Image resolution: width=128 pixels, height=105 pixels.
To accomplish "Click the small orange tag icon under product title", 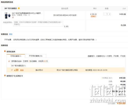I will [13, 17].
